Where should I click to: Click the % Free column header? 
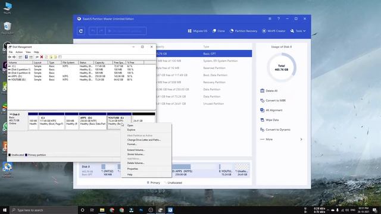point(135,62)
